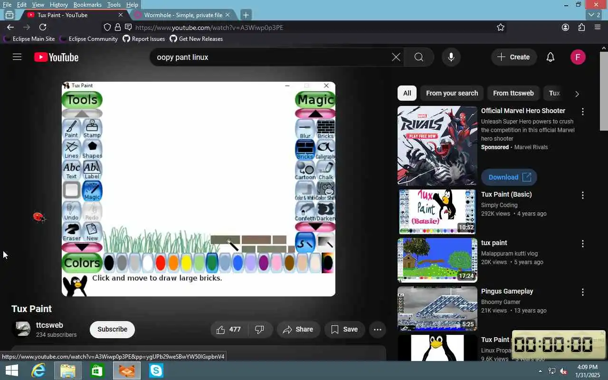608x380 pixels.
Task: Click the Download button on the ad
Action: click(509, 177)
